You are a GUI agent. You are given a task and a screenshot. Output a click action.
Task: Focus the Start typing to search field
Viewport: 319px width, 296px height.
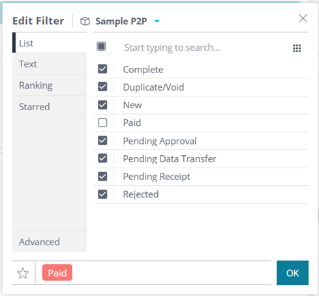point(204,48)
